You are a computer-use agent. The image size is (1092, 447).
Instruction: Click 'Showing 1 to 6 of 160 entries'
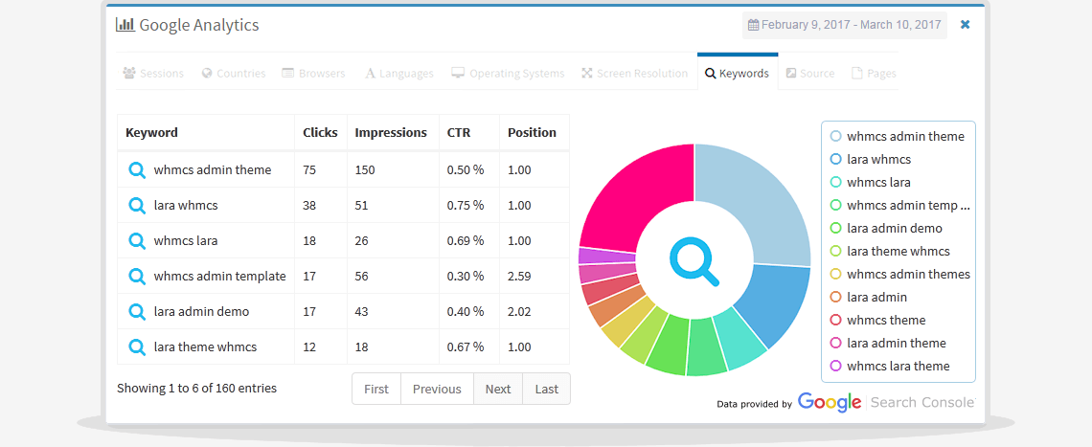click(197, 389)
